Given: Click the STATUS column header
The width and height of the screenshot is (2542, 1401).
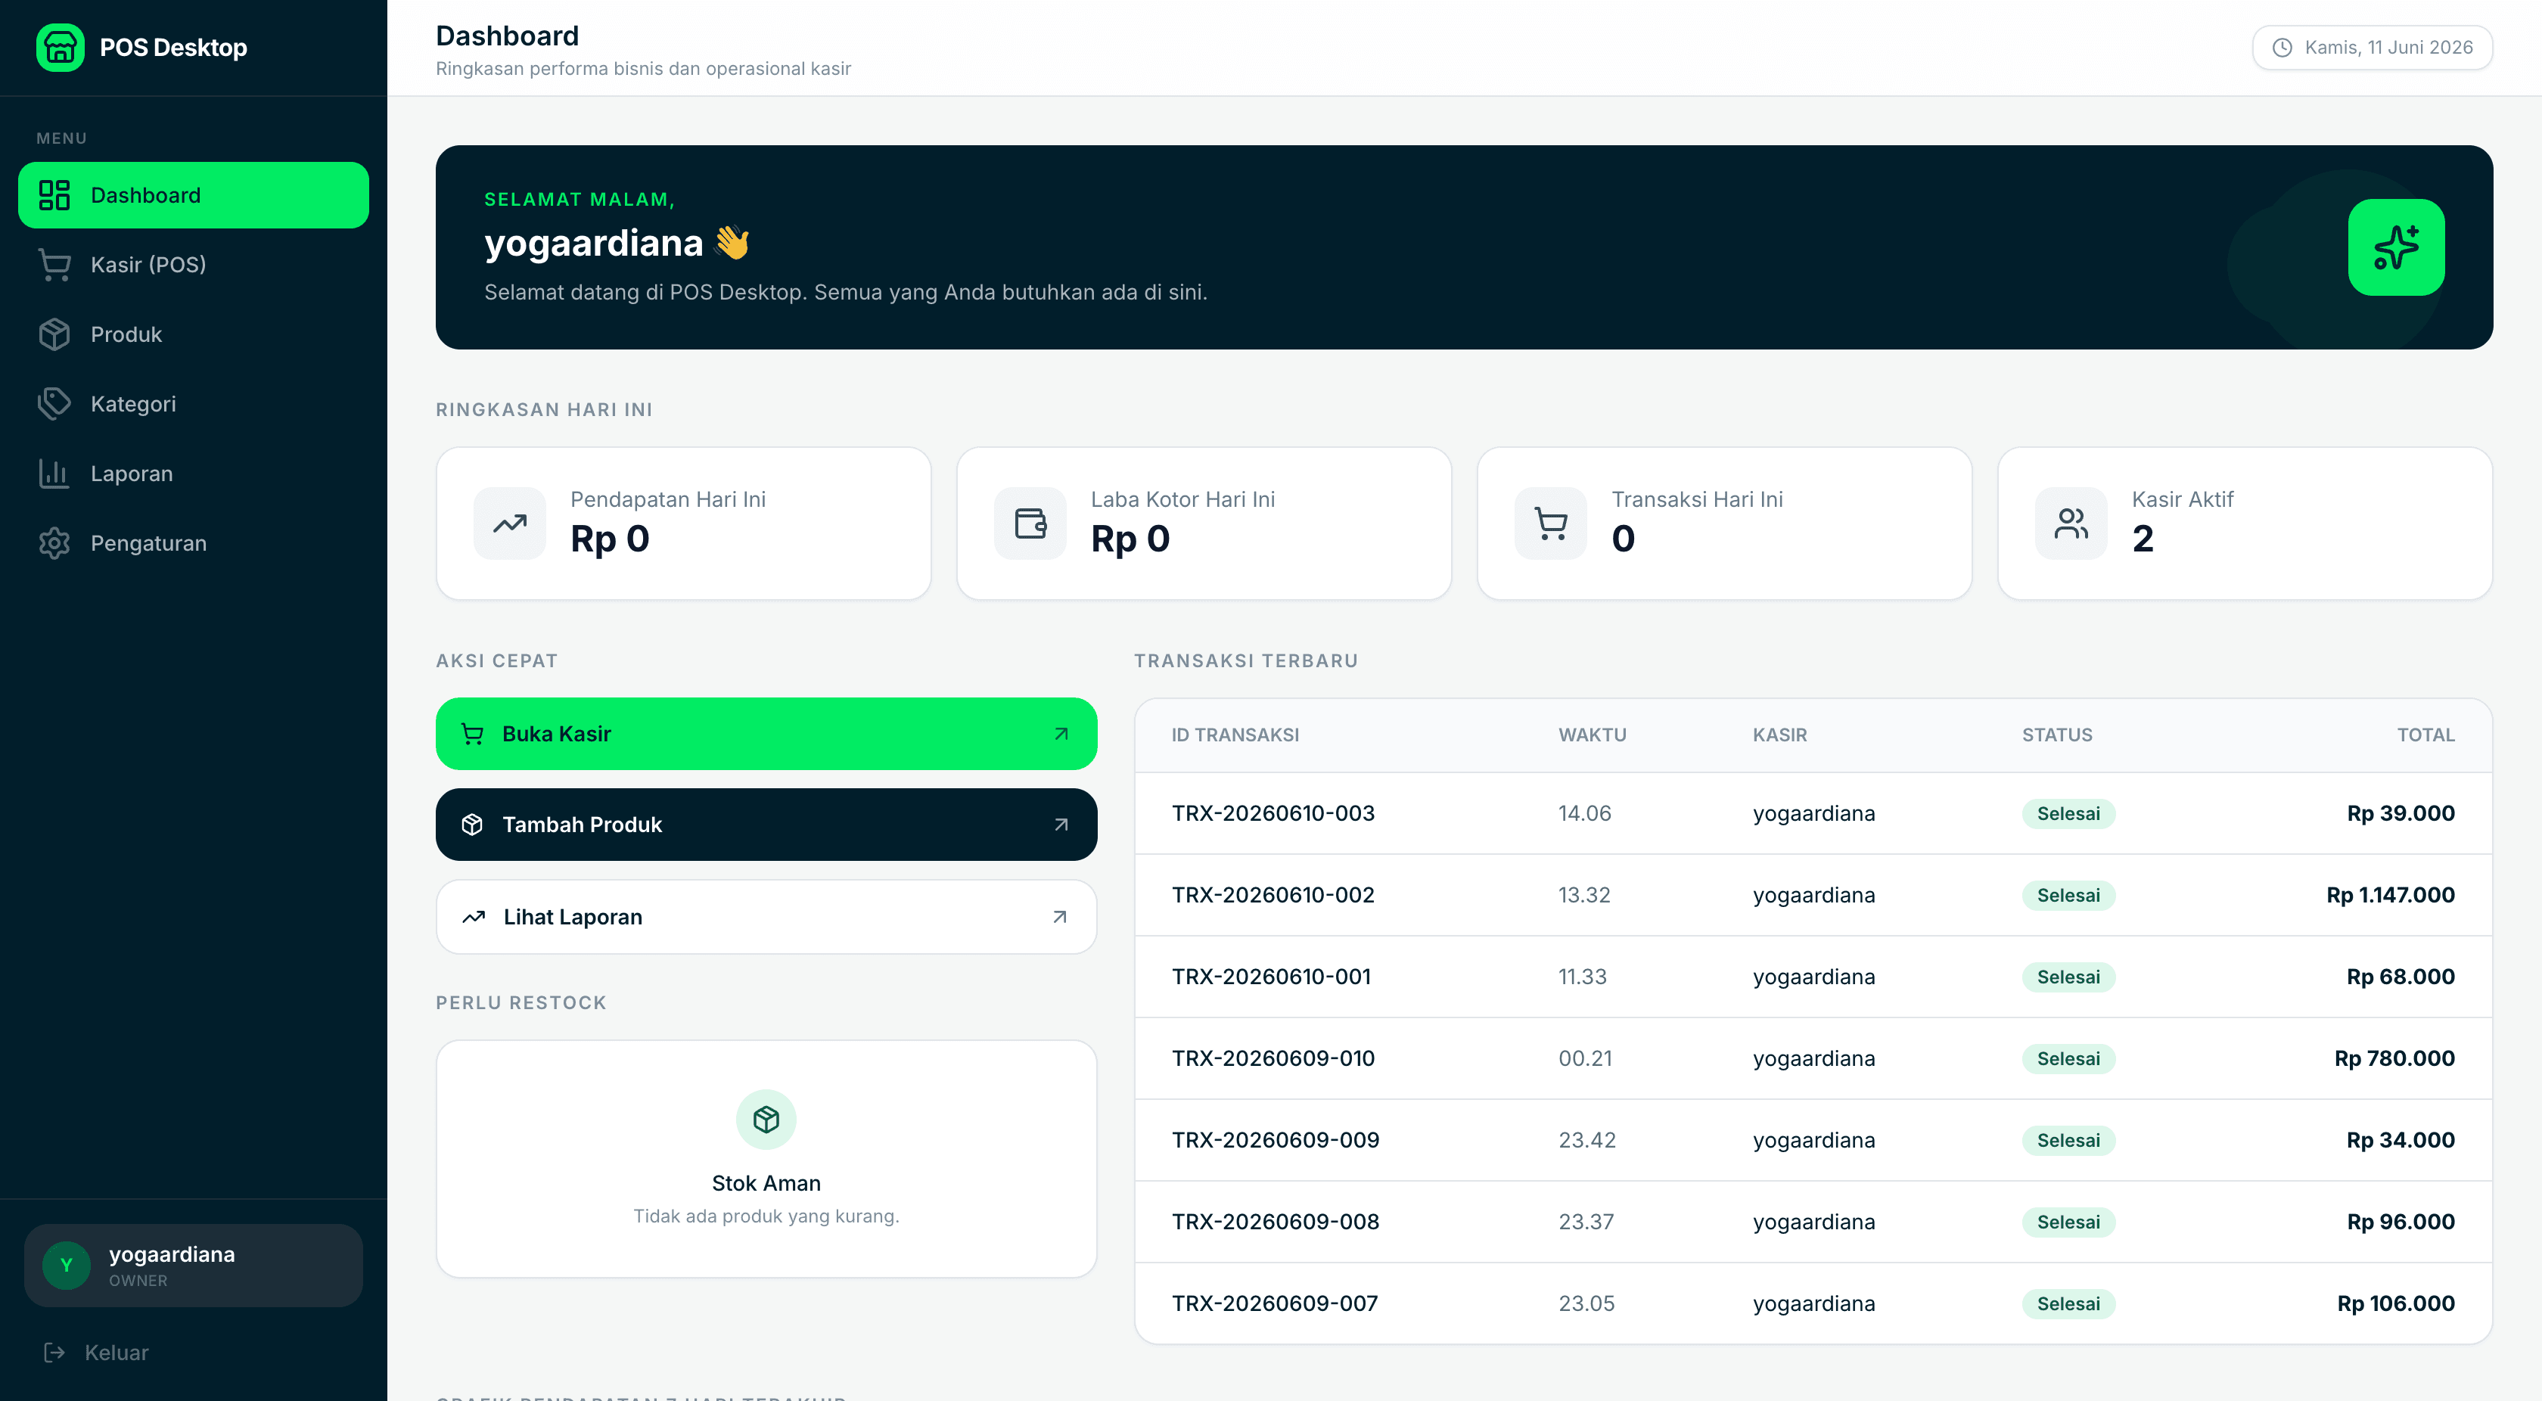Looking at the screenshot, I should point(2056,735).
